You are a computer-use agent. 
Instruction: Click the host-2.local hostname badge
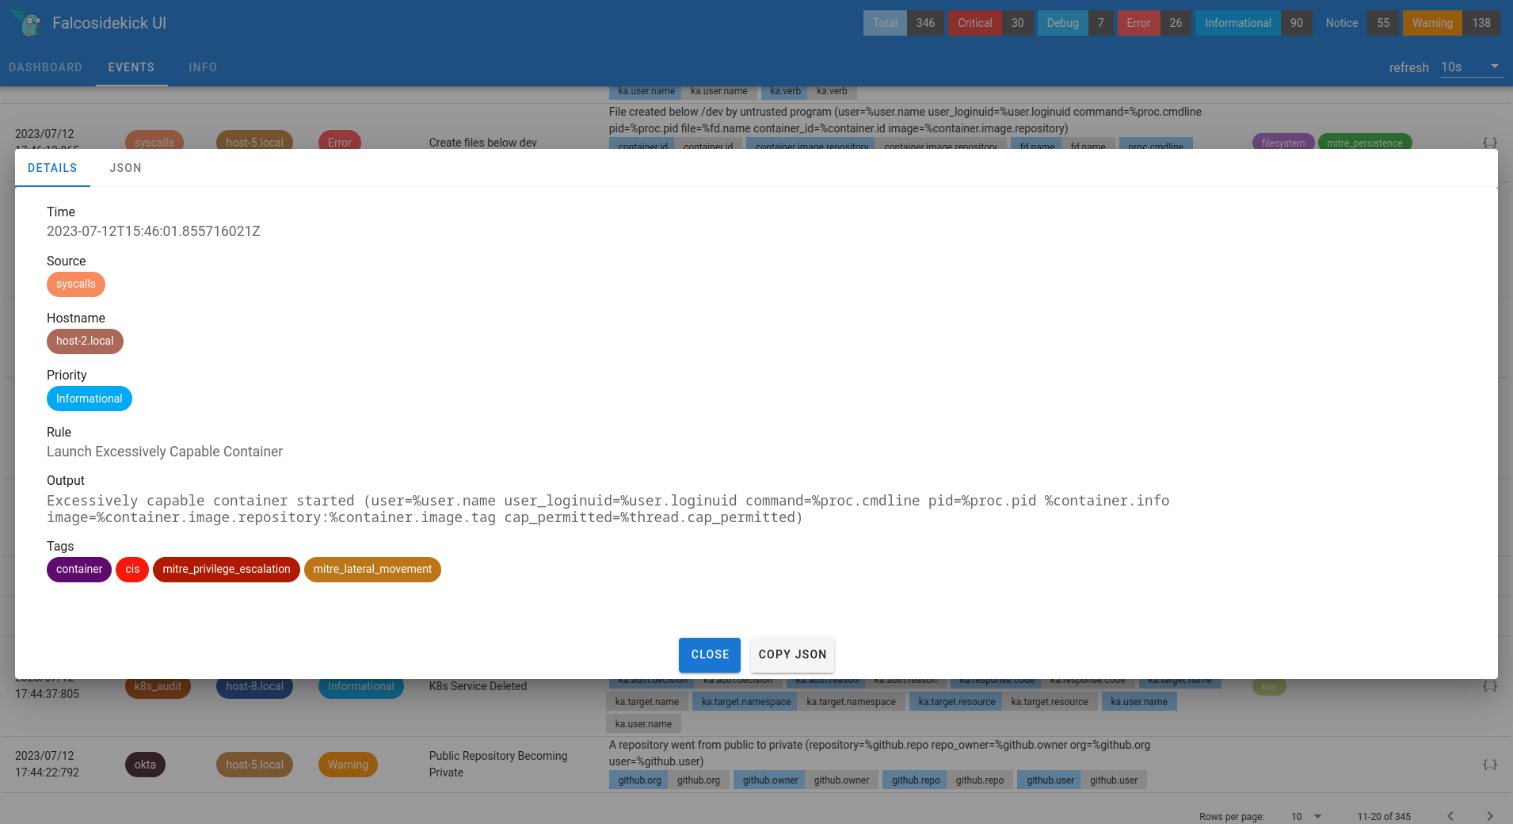(x=85, y=341)
